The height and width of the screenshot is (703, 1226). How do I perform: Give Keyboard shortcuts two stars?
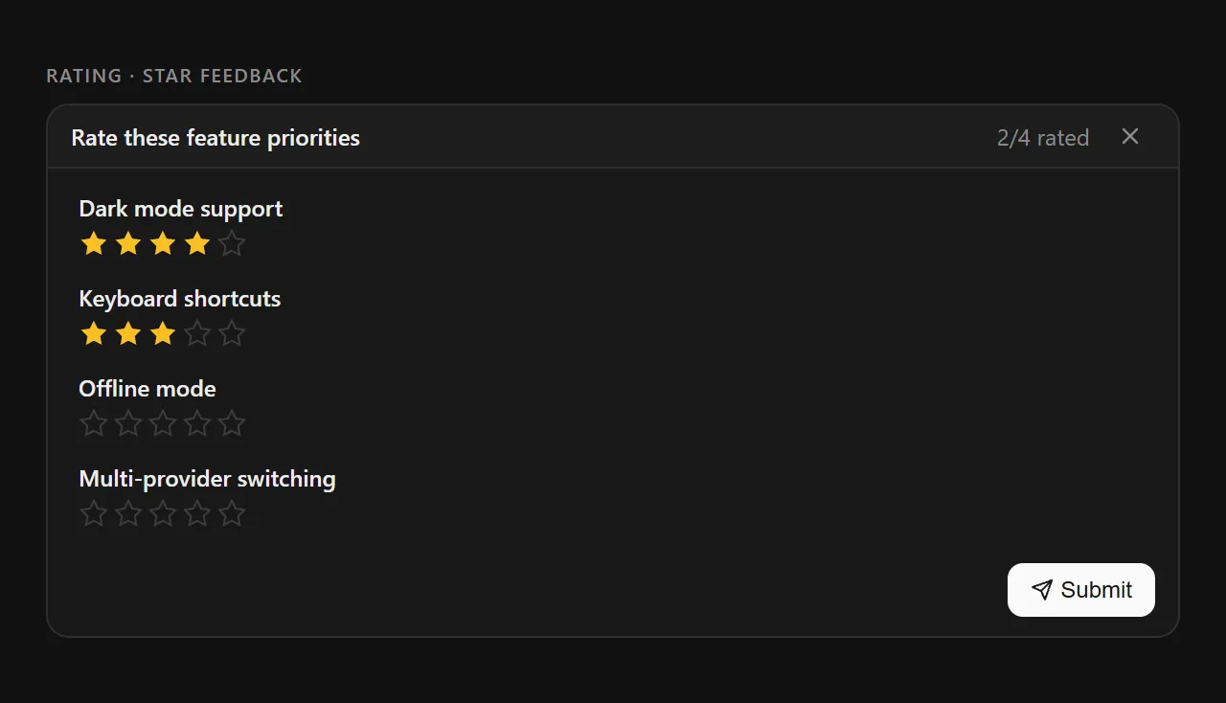click(128, 334)
